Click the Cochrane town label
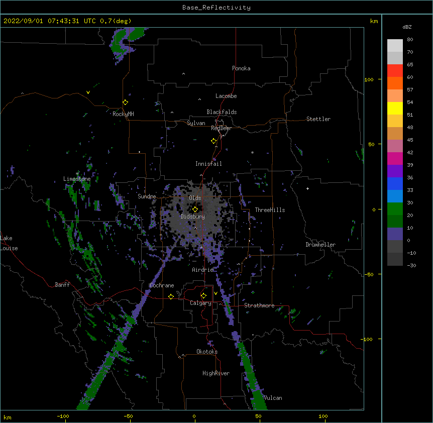 (x=162, y=285)
